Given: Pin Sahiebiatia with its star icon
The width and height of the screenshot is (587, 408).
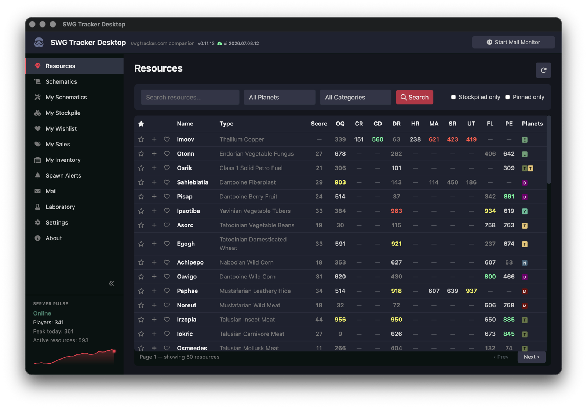Looking at the screenshot, I should pos(141,182).
